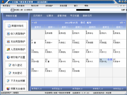Click 当前系统状态：未注册 status text

point(102,93)
